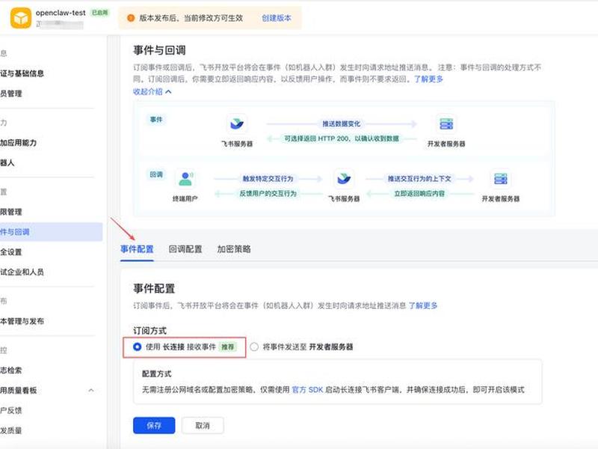Select the 将事件发送至开发者服务器 radio button

[x=254, y=346]
